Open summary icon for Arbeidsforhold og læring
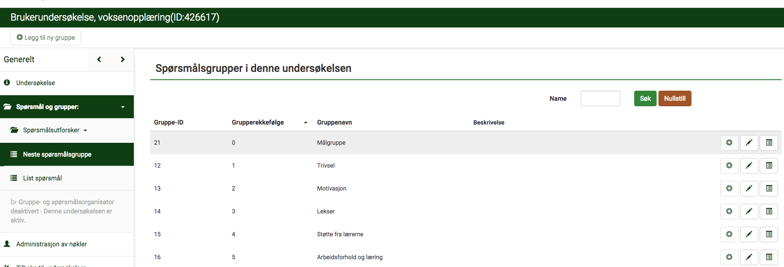The width and height of the screenshot is (784, 267). tap(769, 257)
